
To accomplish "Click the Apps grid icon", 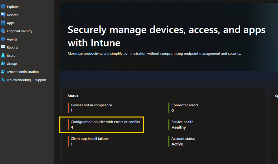I will pyautogui.click(x=3, y=23).
